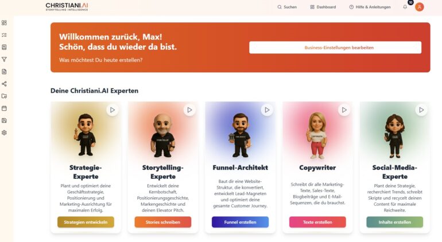Click Business-Einstellungen bearbeiten button
Screen dimensions: 442x242
tap(335, 48)
